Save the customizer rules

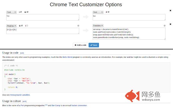[94, 45]
